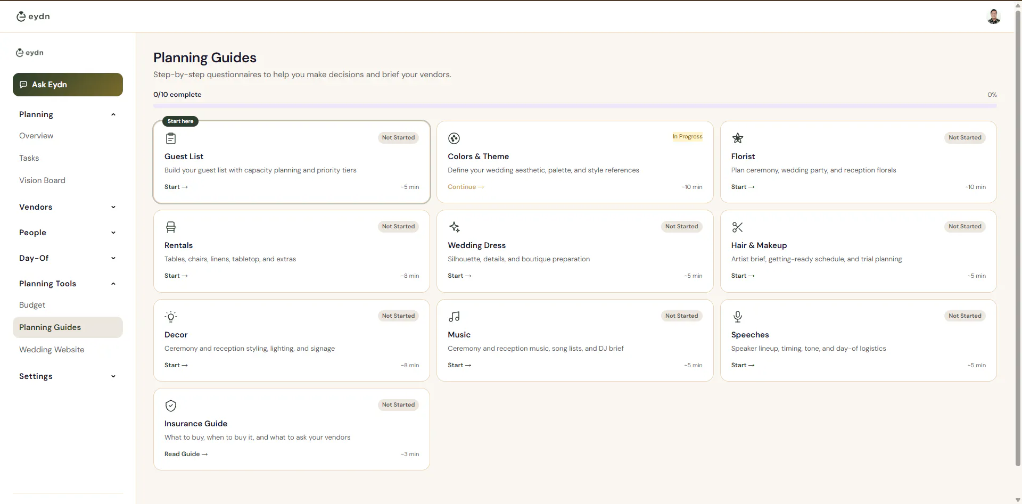Start the Decor guide
1022x504 pixels.
pyautogui.click(x=176, y=365)
